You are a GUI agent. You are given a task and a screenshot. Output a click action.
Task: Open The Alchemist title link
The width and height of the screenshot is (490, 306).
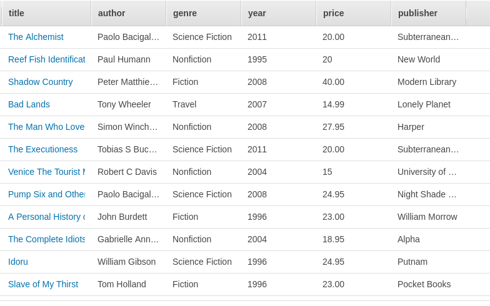click(x=36, y=37)
